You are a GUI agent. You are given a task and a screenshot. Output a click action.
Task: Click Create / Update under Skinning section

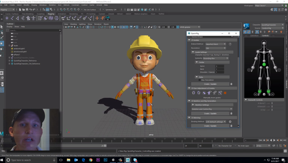click(210, 126)
